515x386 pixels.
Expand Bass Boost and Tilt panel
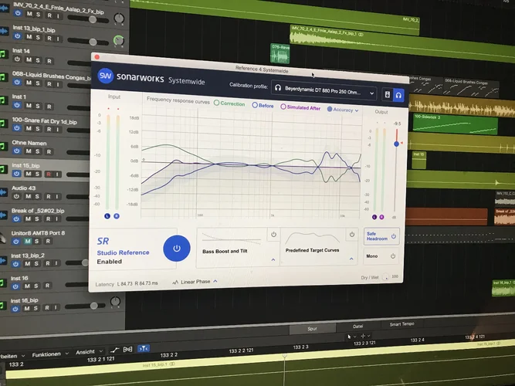click(273, 260)
